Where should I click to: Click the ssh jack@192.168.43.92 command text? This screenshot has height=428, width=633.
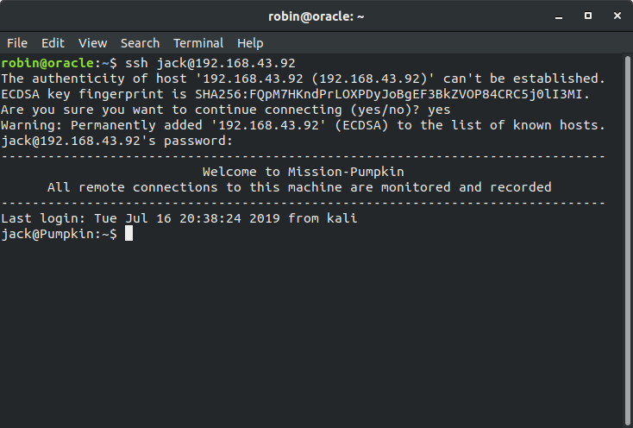coord(210,63)
